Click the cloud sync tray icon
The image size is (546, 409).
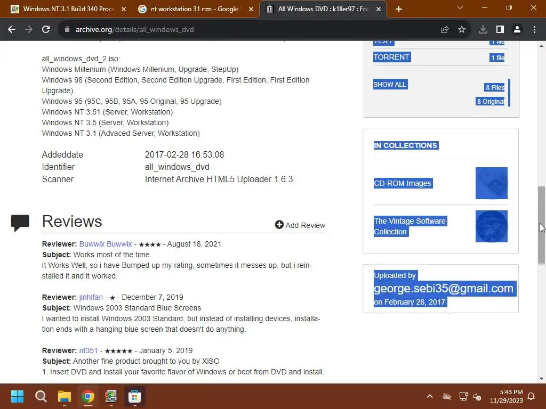point(447,396)
